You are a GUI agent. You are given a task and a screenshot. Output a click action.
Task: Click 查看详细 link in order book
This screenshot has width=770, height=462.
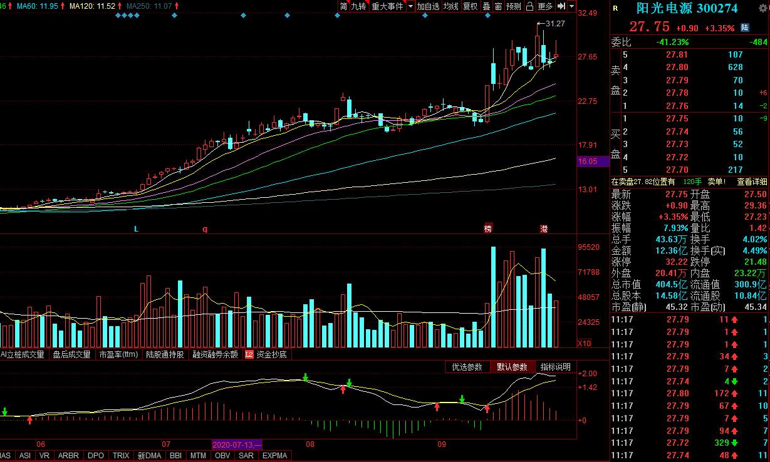[x=752, y=182]
